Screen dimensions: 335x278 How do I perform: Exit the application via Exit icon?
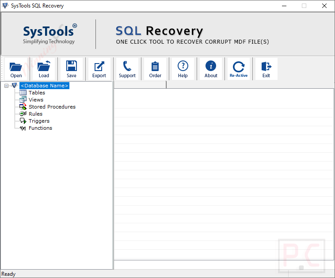(266, 66)
